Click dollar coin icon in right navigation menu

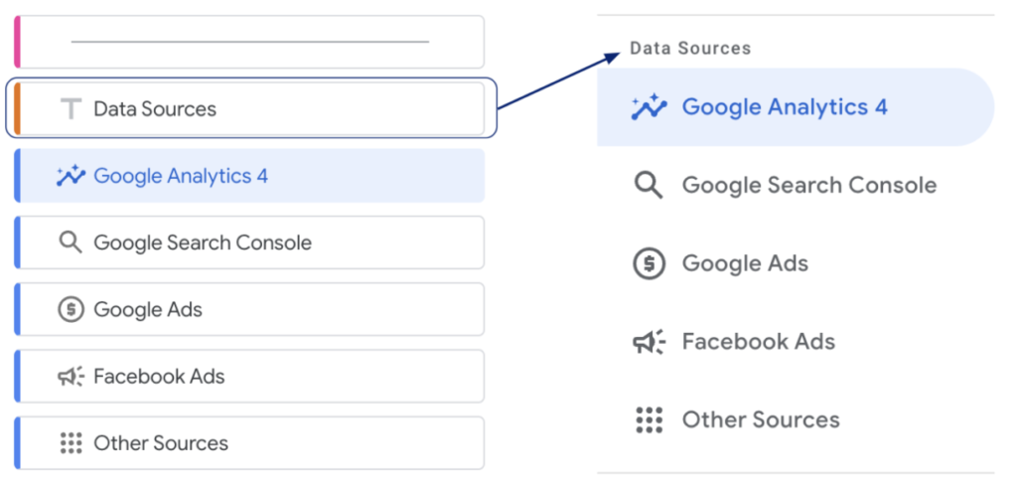(649, 263)
